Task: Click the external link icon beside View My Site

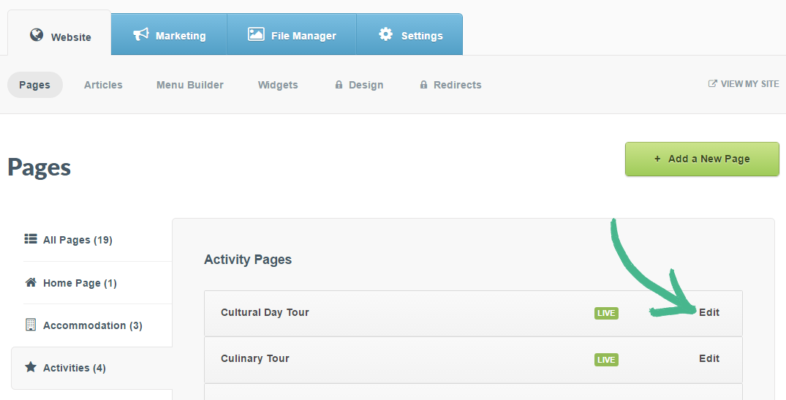Action: coord(713,84)
